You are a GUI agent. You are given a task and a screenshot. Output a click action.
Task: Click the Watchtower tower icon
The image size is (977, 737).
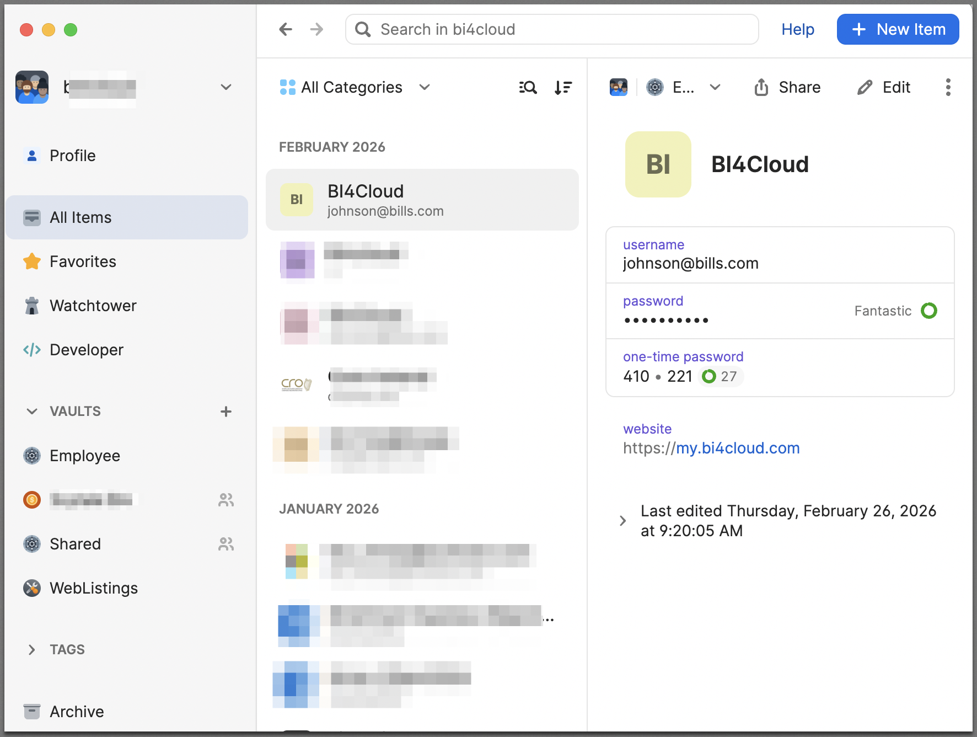coord(32,306)
